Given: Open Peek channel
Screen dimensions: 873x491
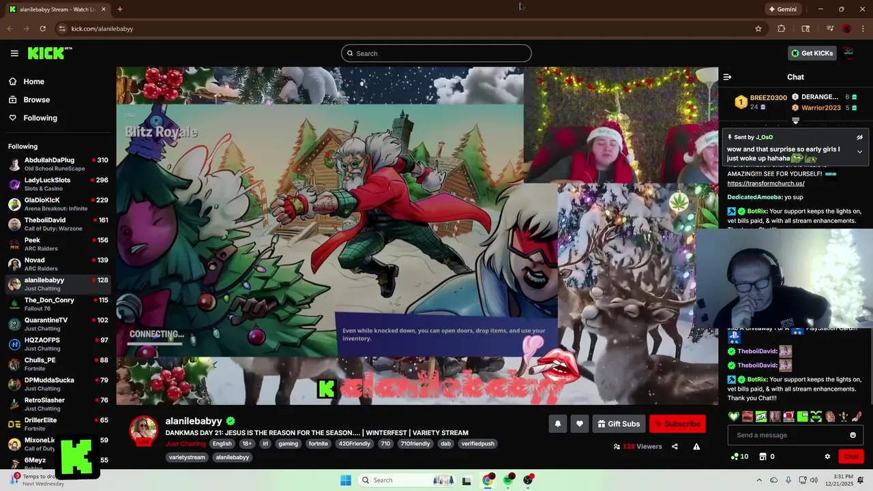Looking at the screenshot, I should [59, 244].
